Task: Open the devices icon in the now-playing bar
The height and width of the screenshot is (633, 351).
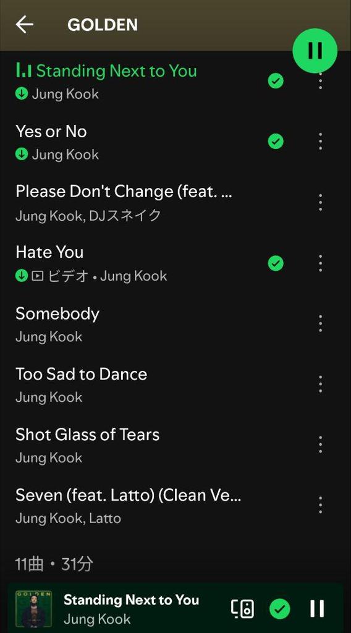Action: pos(242,608)
